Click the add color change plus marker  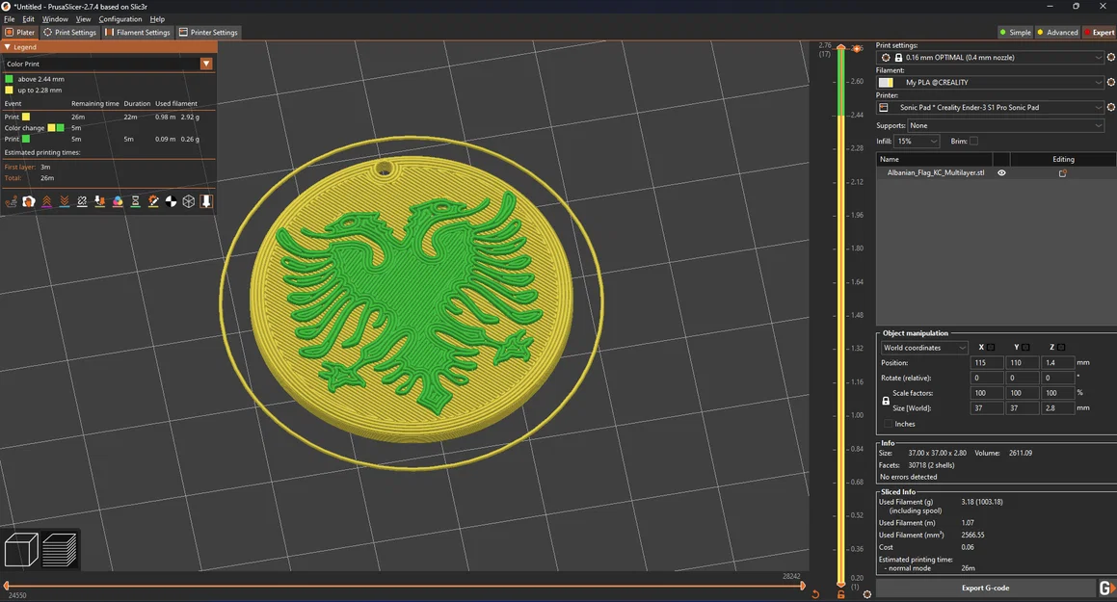tap(857, 48)
